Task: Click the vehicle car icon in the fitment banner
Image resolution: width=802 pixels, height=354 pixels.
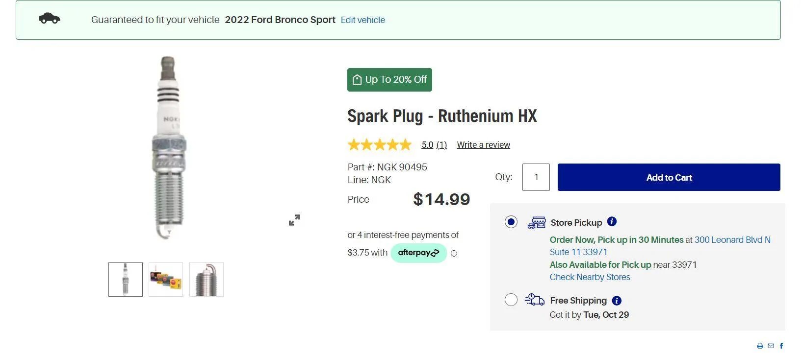Action: [50, 19]
